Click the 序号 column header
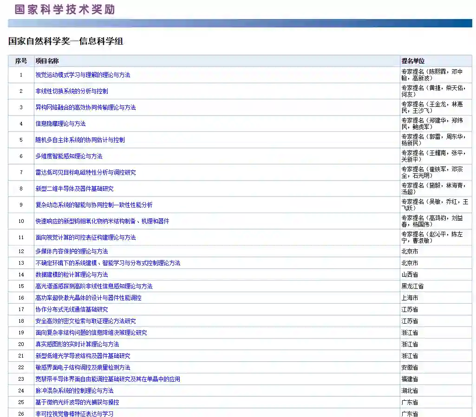Viewport: 476px width, 417px height. coord(21,61)
